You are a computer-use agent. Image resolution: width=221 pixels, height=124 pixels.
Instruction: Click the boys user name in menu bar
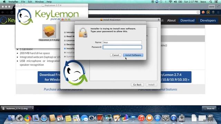[203, 2]
